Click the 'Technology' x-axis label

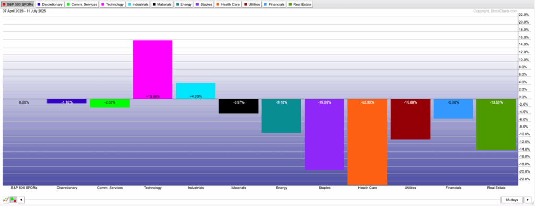click(153, 188)
